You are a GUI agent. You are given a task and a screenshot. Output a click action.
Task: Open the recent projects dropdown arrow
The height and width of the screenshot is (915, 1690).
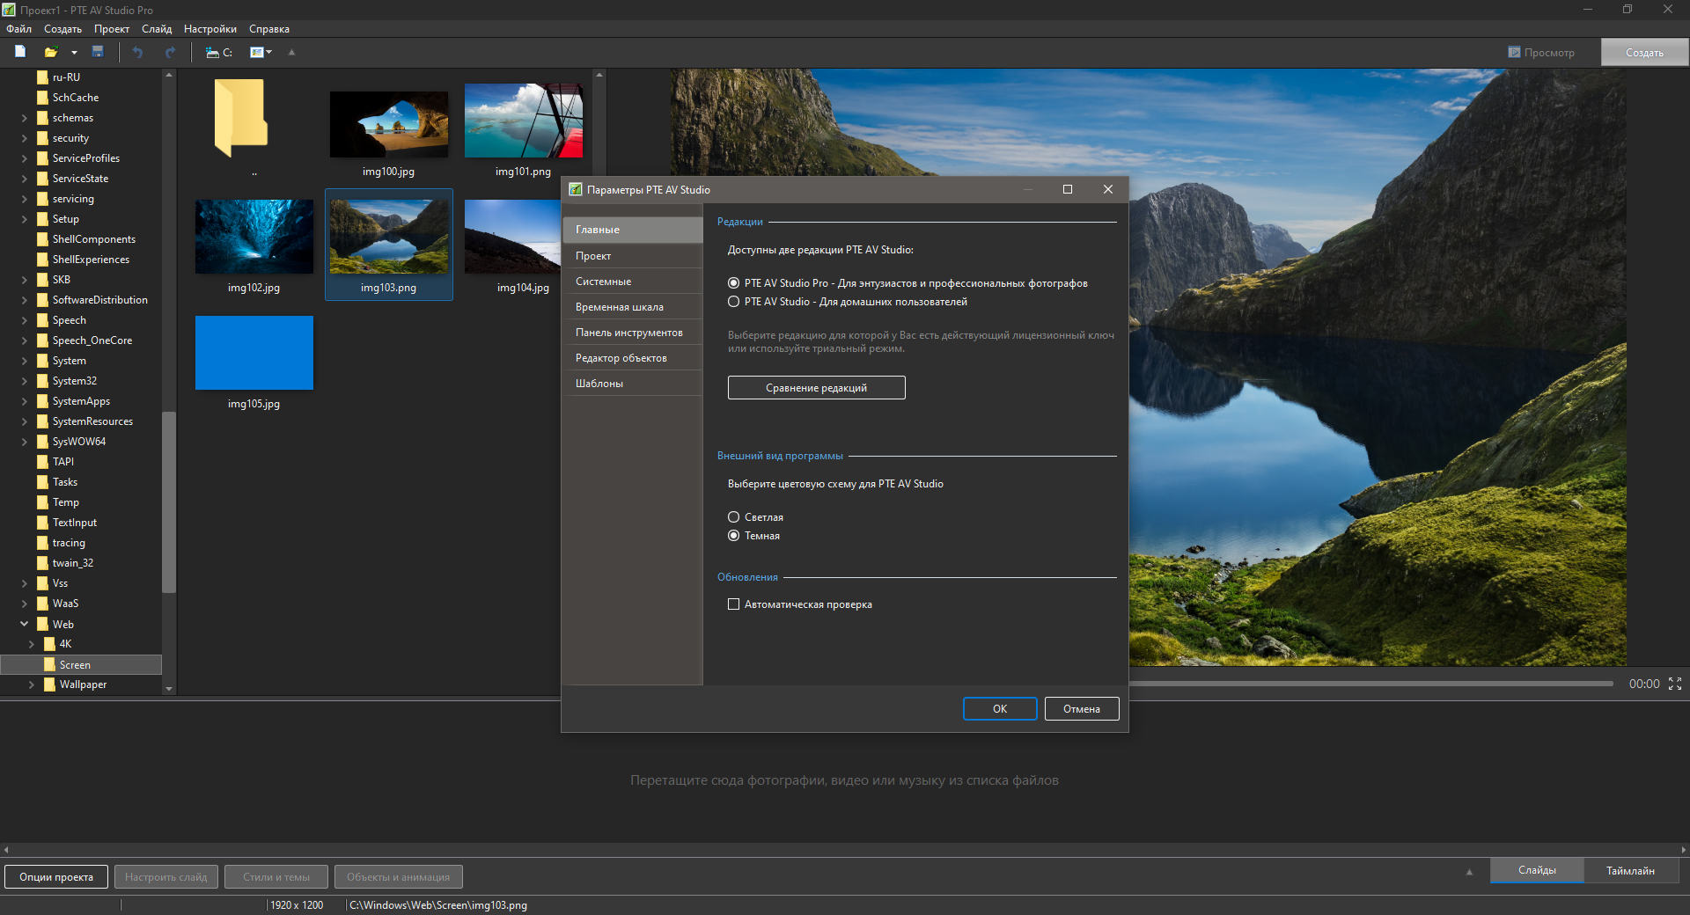tap(74, 53)
